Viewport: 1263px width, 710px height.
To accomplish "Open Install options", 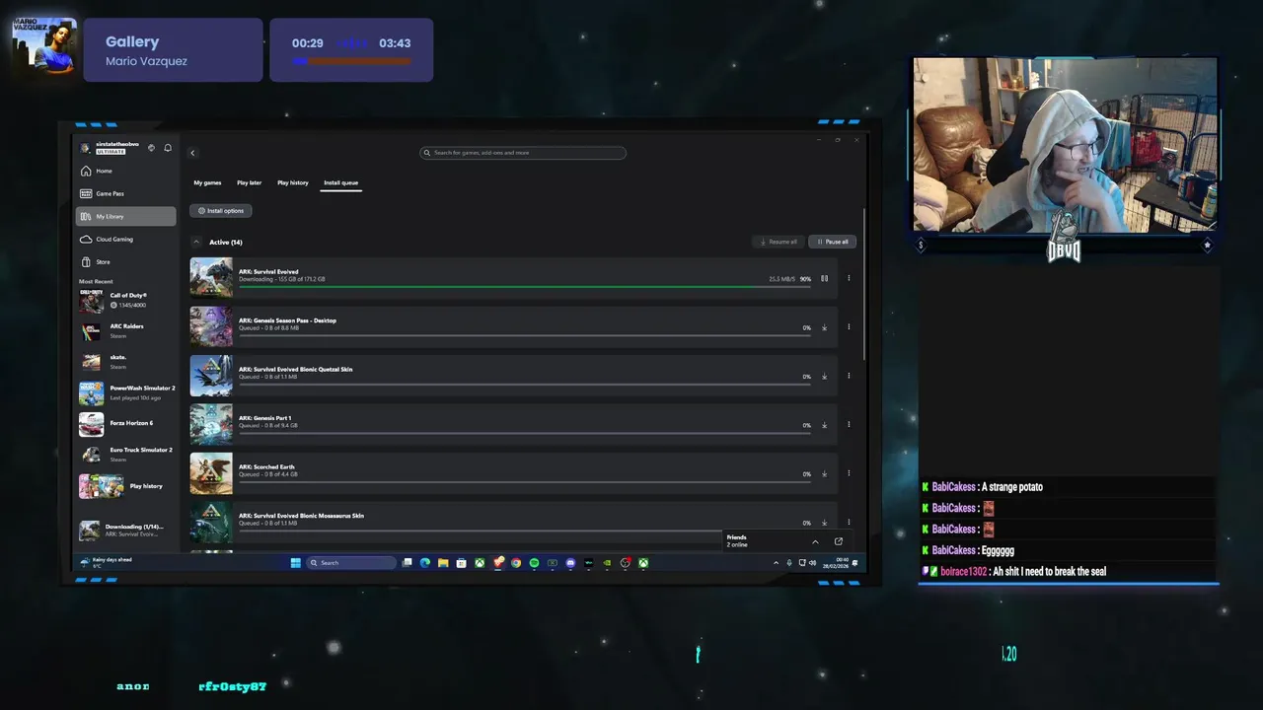I will coord(221,210).
